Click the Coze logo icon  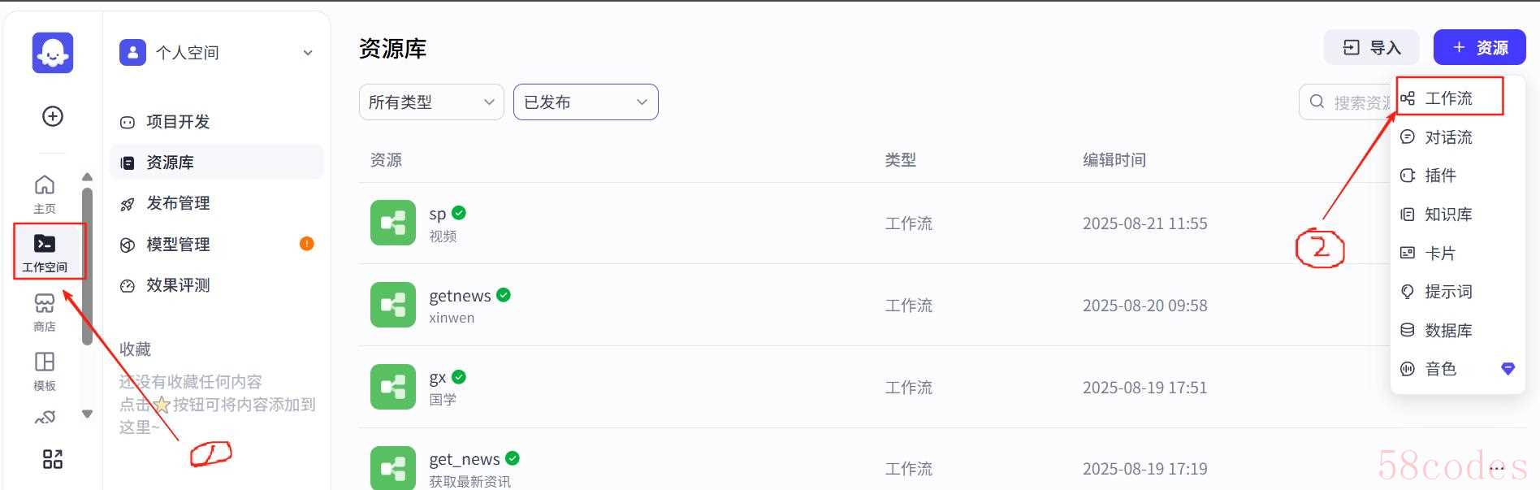(53, 53)
